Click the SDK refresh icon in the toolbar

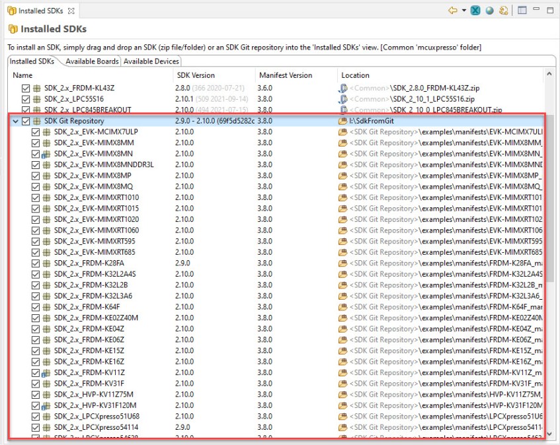tap(504, 11)
